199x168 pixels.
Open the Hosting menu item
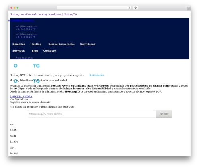coord(36,44)
